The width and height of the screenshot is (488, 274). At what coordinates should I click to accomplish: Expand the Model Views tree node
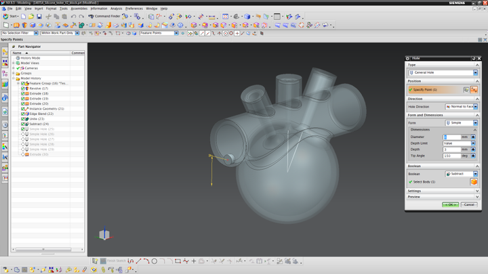click(x=14, y=63)
